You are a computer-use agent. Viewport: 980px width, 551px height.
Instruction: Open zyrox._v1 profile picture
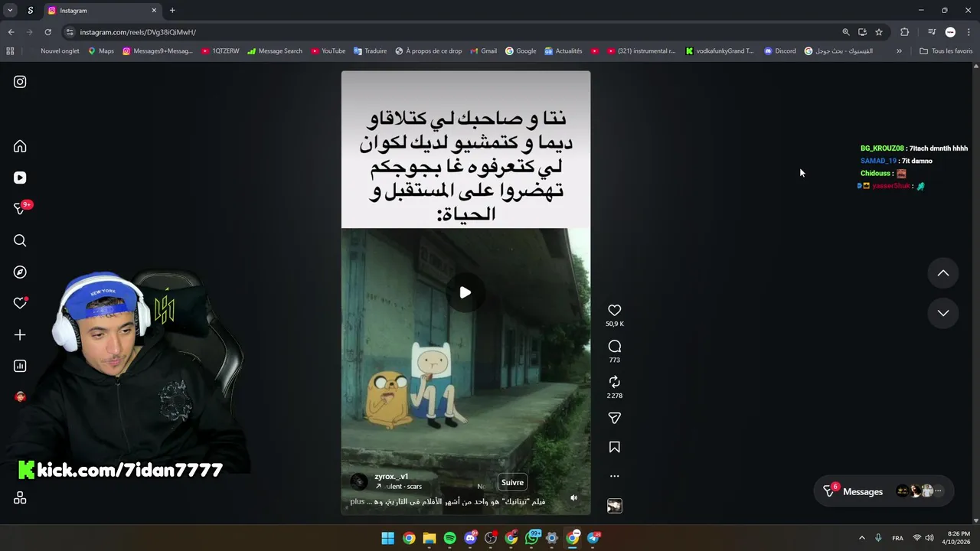[x=358, y=481]
